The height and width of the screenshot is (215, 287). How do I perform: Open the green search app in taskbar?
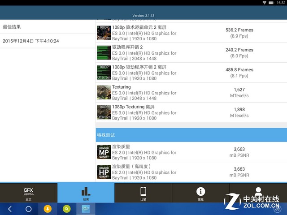coord(67,209)
